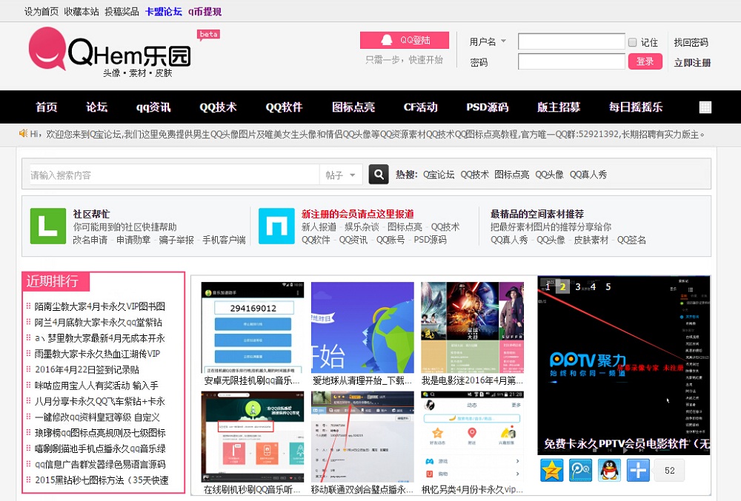Open the grid menu icon in navigation bar
741x501 pixels.
click(x=705, y=107)
